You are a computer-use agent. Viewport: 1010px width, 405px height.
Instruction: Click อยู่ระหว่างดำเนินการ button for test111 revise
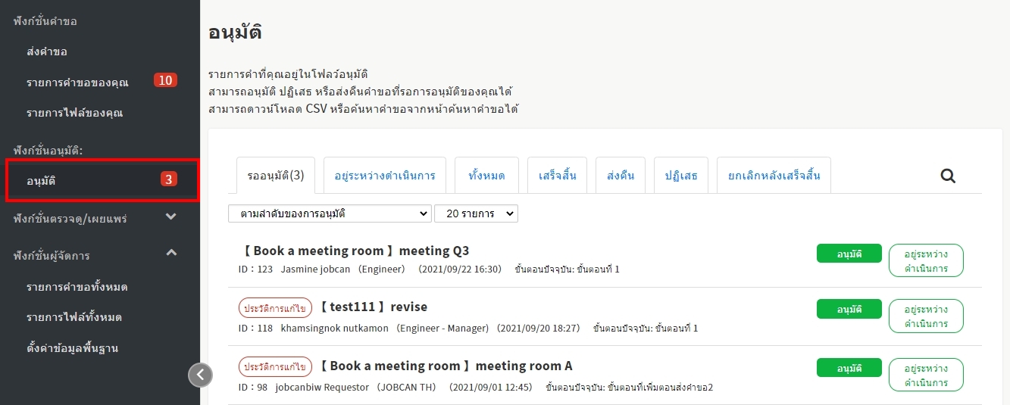click(x=926, y=316)
